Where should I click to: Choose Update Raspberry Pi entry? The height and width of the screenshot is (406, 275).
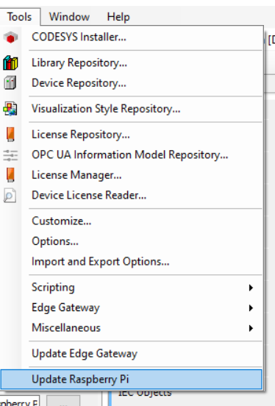click(x=132, y=380)
